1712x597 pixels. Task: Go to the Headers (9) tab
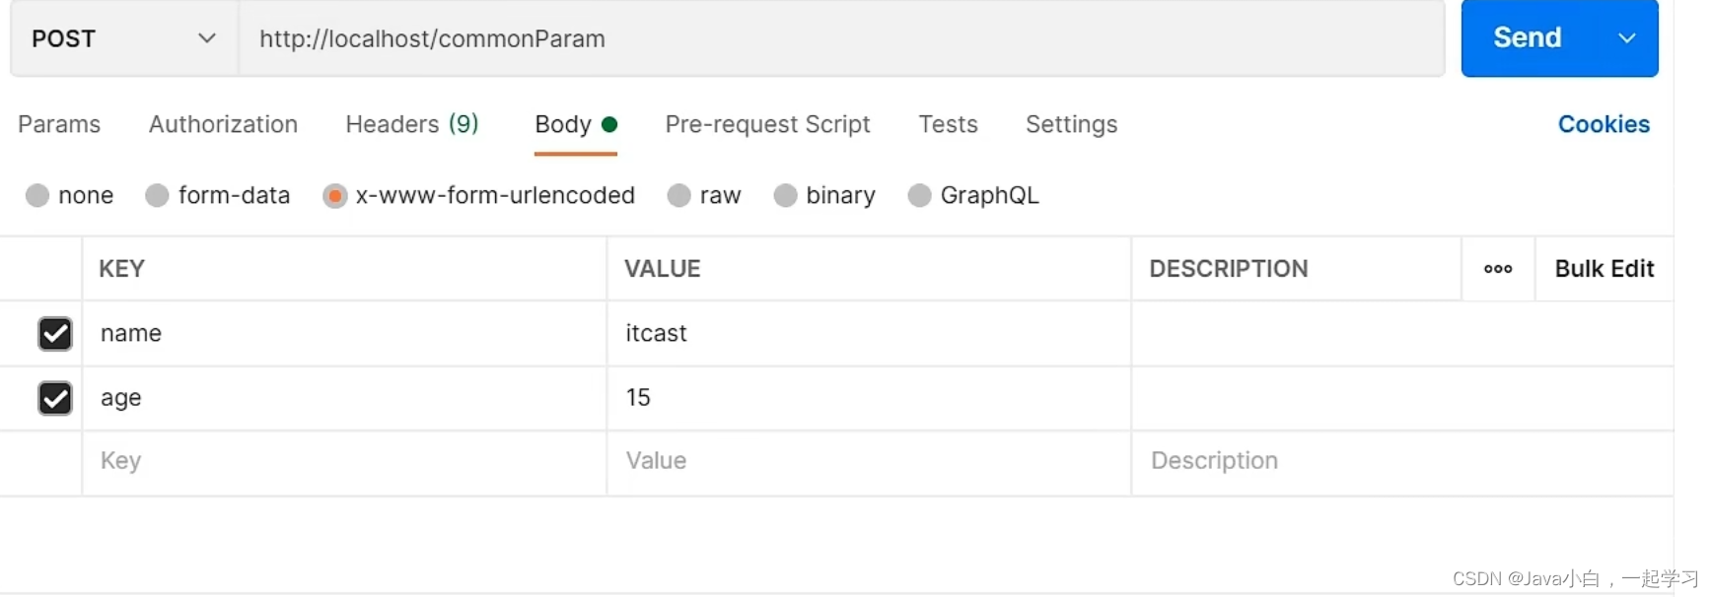pos(411,124)
